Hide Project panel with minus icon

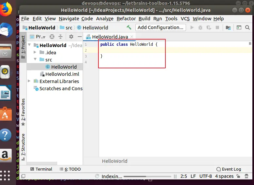79,37
